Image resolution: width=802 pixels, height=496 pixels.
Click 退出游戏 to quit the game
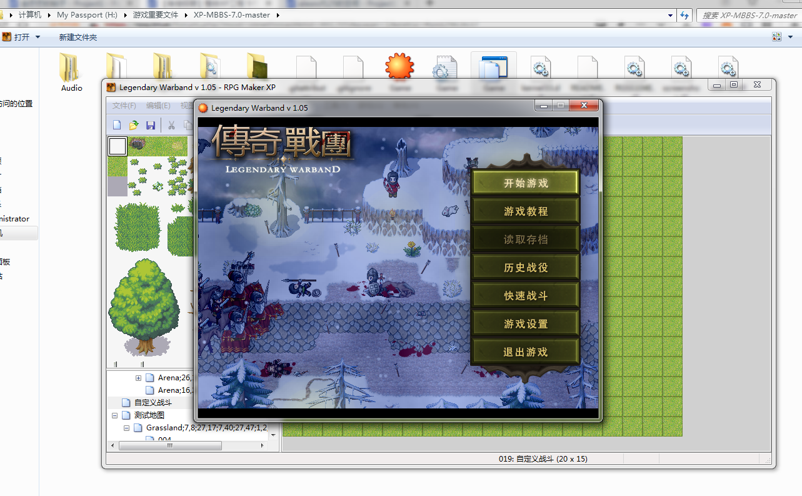pyautogui.click(x=526, y=352)
